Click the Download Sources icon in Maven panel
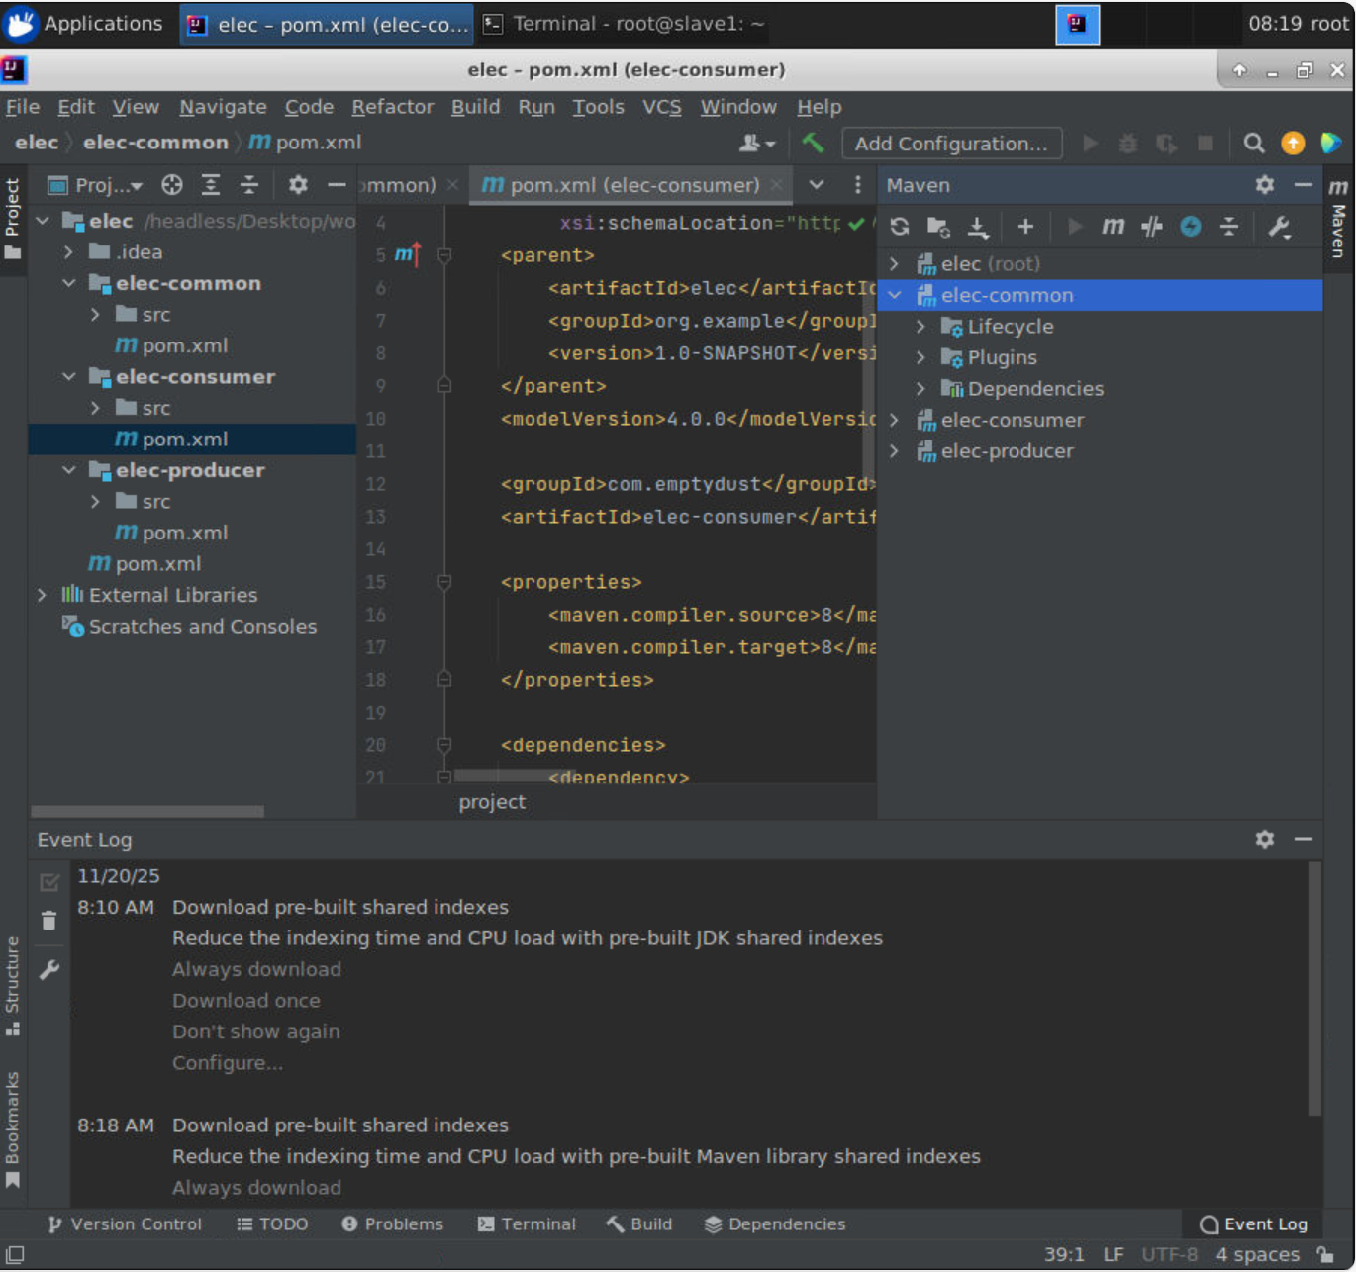Image resolution: width=1356 pixels, height=1272 pixels. [978, 227]
